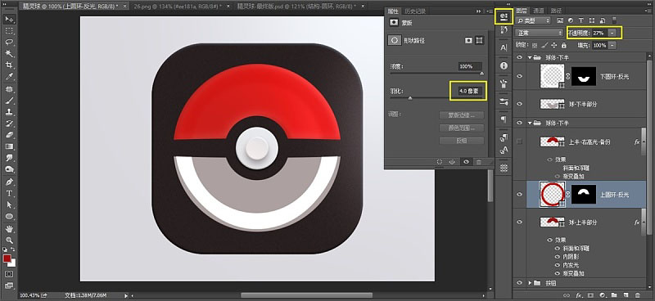The width and height of the screenshot is (655, 301).
Task: Open the fill 填充 slider dropdown arrow
Action: tap(612, 45)
